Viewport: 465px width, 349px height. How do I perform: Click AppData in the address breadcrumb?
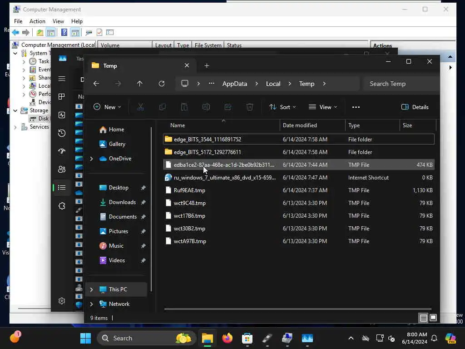[x=235, y=84]
